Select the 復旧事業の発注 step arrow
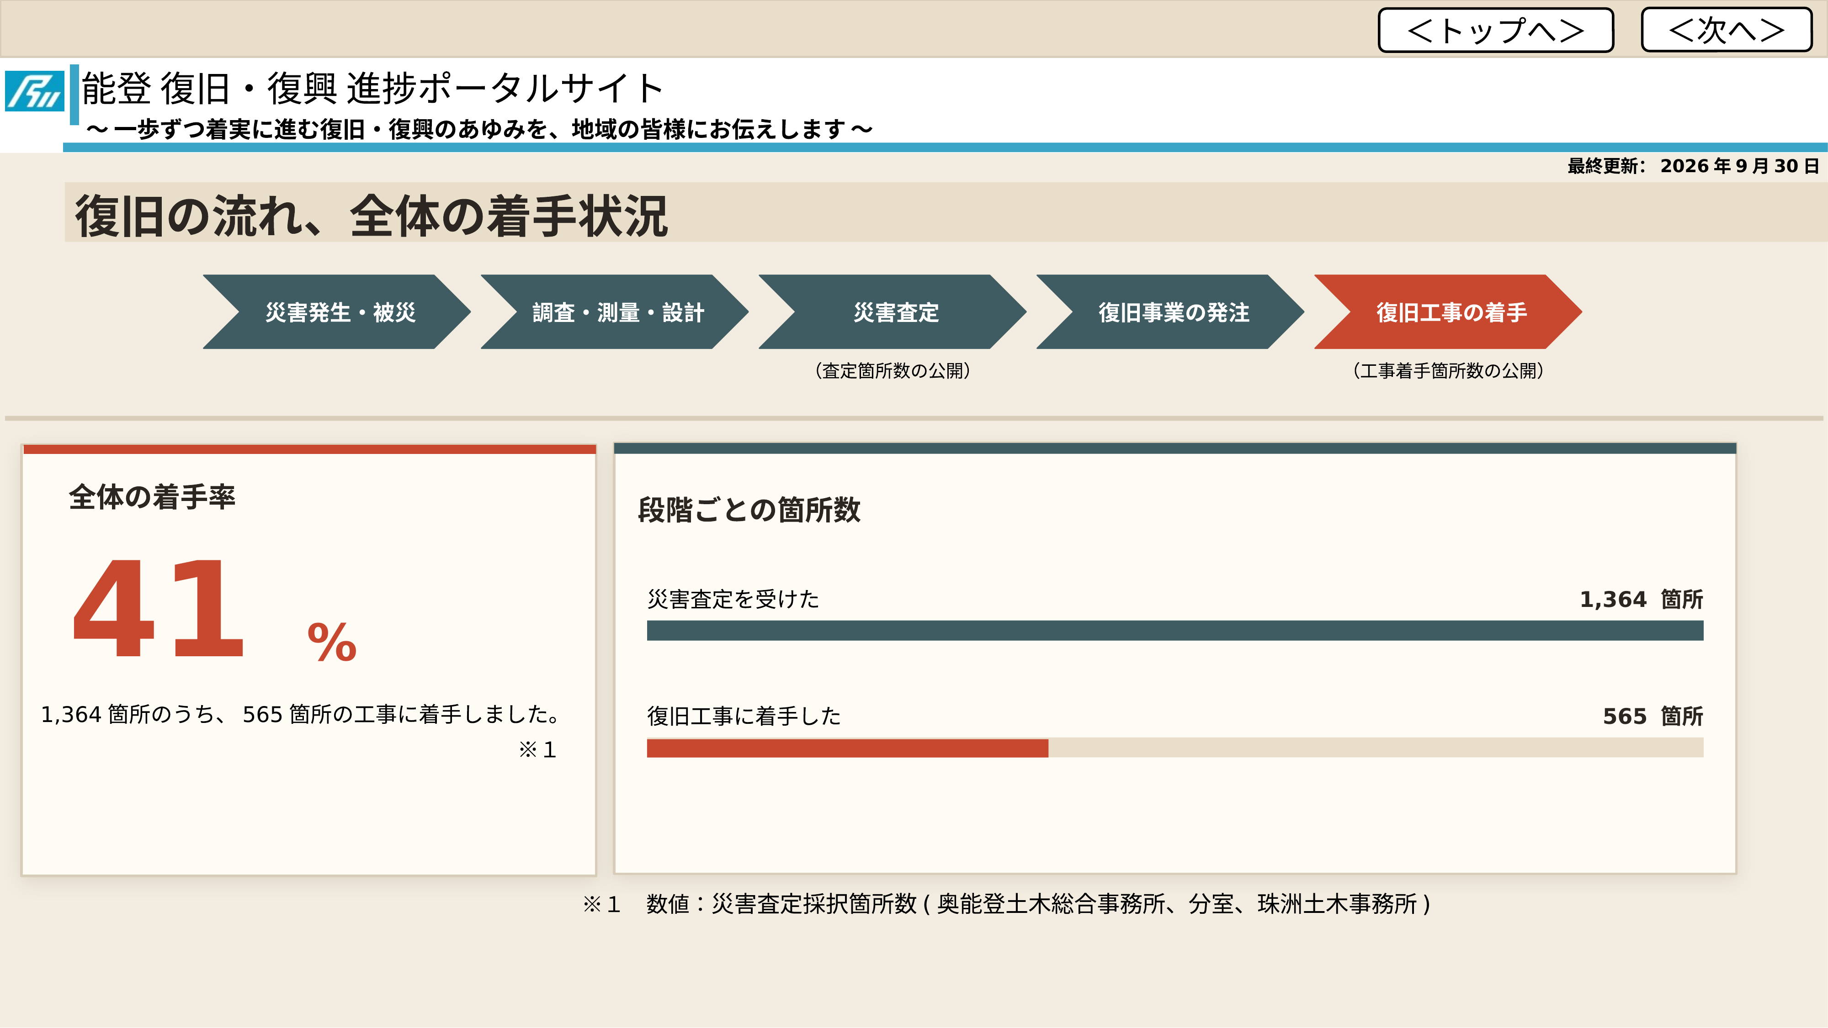1828x1028 pixels. click(1170, 312)
